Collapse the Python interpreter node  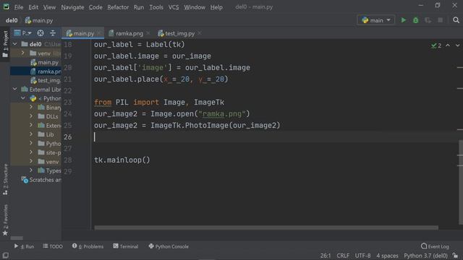pyautogui.click(x=22, y=98)
